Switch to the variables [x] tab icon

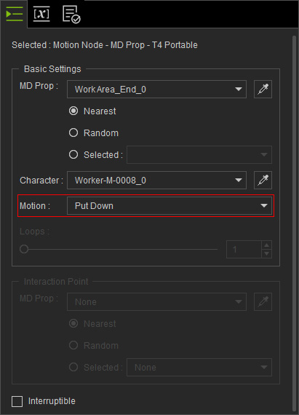point(41,14)
